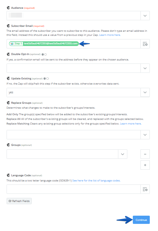This screenshot has width=158, height=231.
Task: Open the Groups dropdown chevron
Action: point(122,154)
